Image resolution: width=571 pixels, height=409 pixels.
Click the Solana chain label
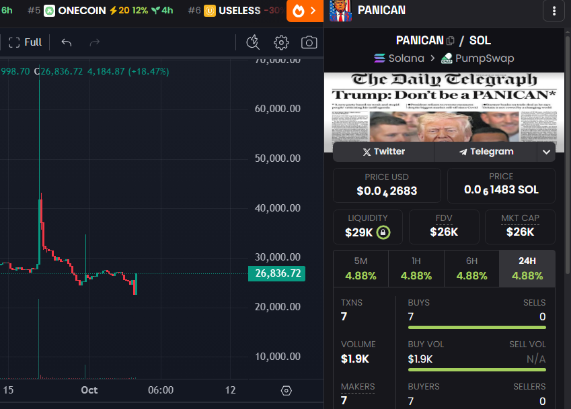tap(406, 58)
